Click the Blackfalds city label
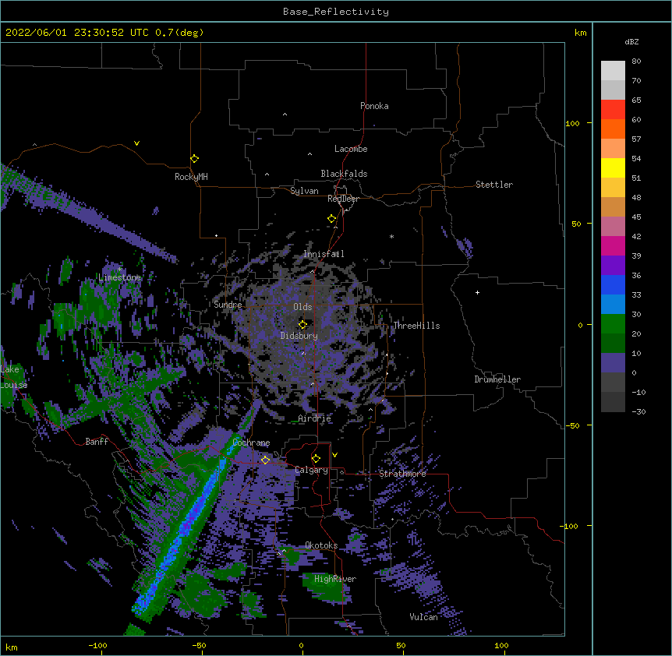Viewport: 672px width, 656px height. (x=344, y=174)
